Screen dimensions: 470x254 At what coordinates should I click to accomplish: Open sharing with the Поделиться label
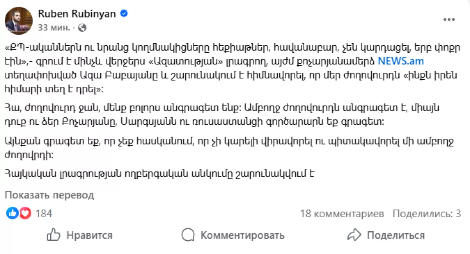pyautogui.click(x=396, y=235)
